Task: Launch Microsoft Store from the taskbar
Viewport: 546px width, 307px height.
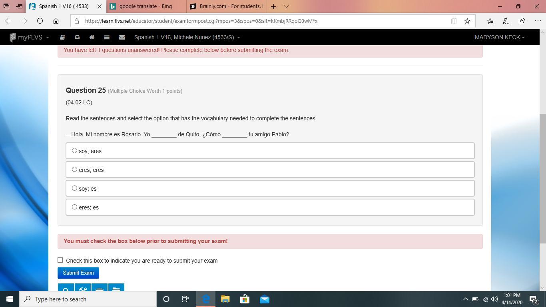Action: pyautogui.click(x=245, y=299)
